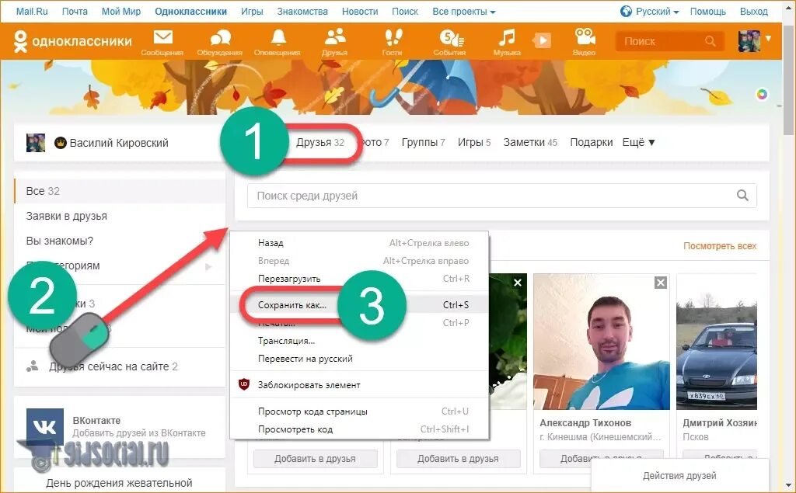
Task: Expand the Все проекты dropdown
Action: [464, 11]
